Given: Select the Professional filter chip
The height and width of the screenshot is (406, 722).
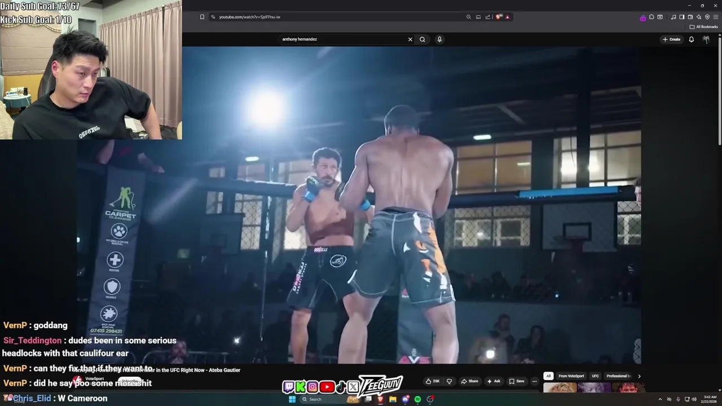Looking at the screenshot, I should pyautogui.click(x=618, y=376).
